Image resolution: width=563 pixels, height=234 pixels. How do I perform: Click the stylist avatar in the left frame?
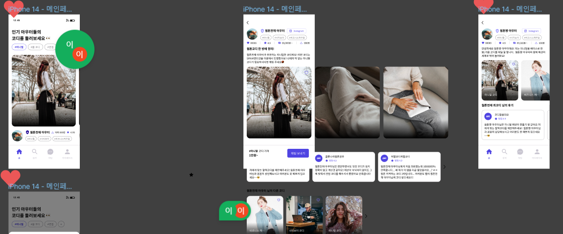[x=17, y=136]
